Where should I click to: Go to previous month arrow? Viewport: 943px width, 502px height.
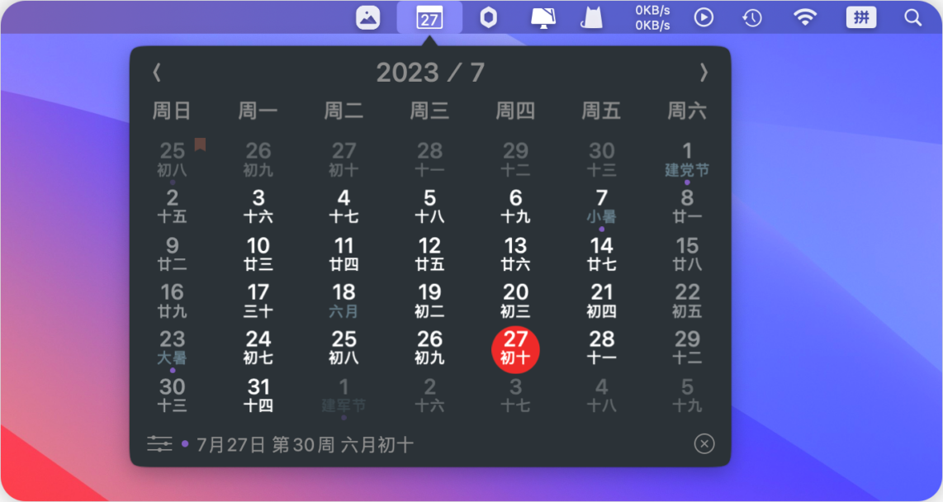157,73
